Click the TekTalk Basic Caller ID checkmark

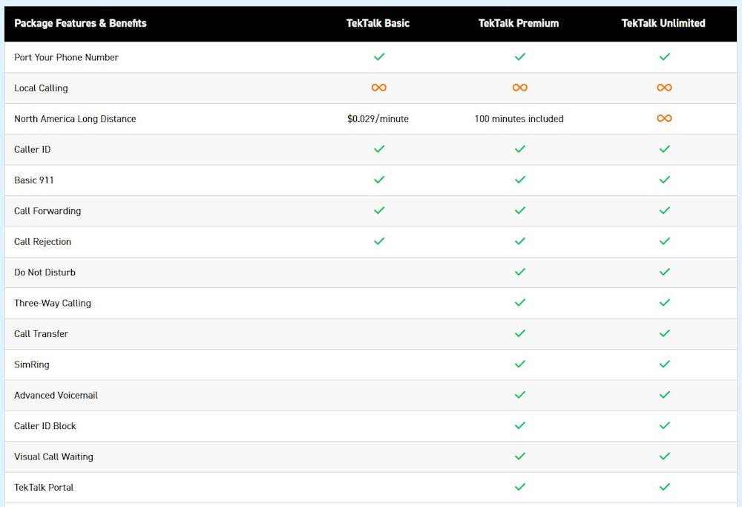[379, 149]
